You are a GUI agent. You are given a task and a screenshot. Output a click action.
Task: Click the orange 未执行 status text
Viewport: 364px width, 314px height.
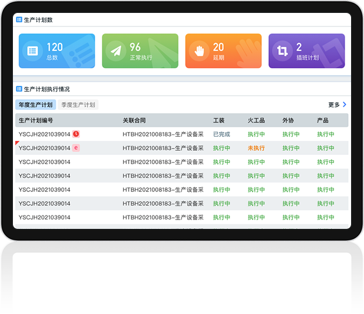click(256, 148)
